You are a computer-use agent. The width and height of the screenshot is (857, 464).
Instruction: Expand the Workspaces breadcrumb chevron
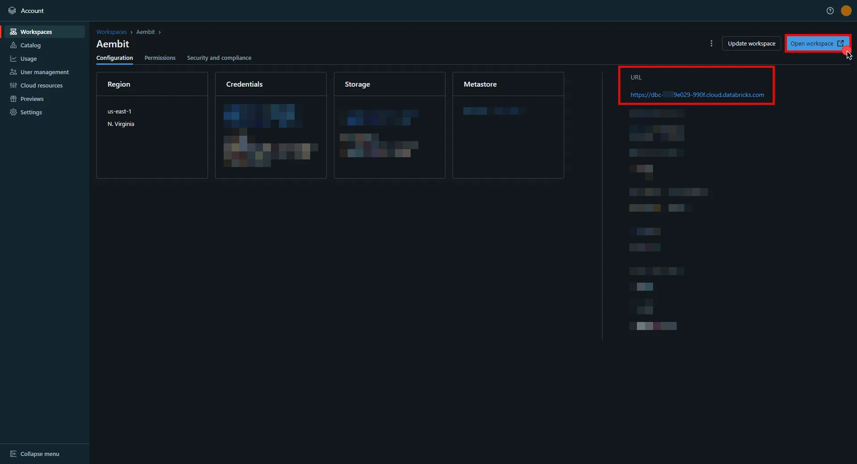click(x=131, y=32)
